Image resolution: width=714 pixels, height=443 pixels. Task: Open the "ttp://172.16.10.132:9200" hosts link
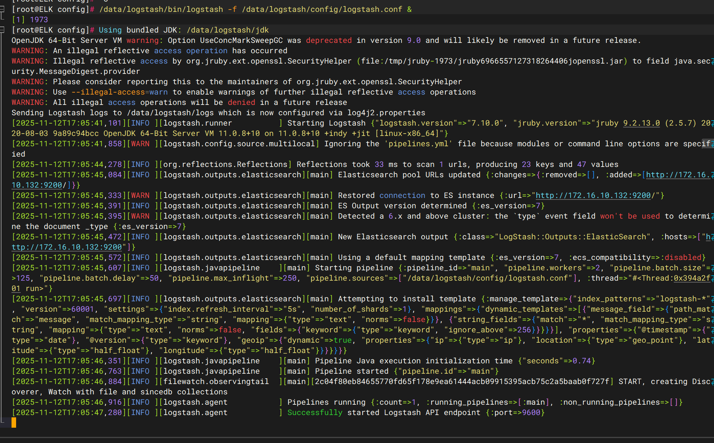(67, 247)
